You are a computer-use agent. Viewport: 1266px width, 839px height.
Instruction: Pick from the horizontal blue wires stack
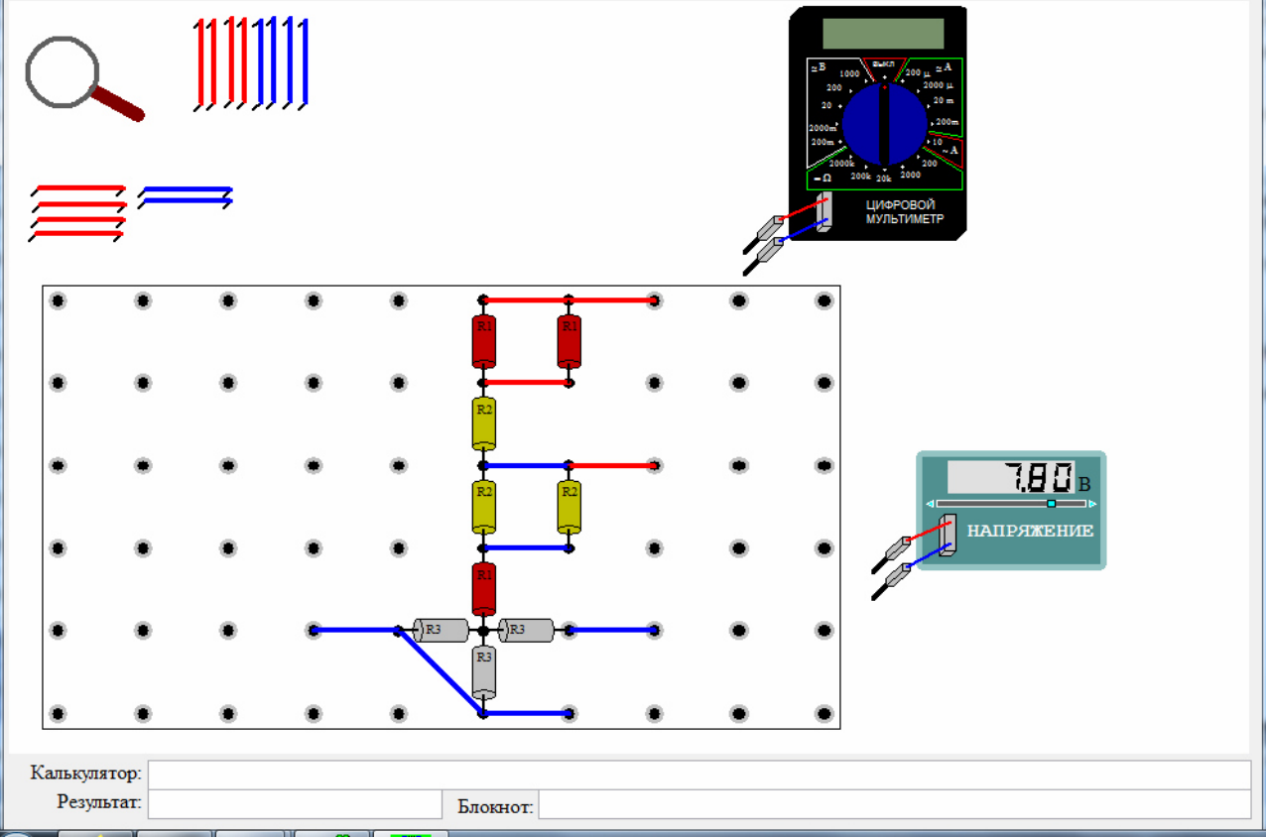tap(185, 196)
